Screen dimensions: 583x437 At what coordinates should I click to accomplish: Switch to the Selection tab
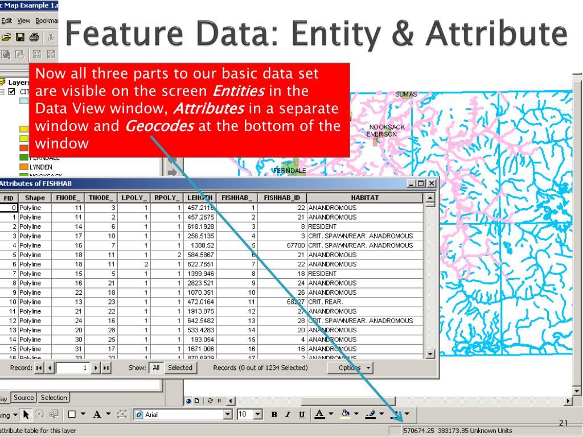[x=54, y=398]
